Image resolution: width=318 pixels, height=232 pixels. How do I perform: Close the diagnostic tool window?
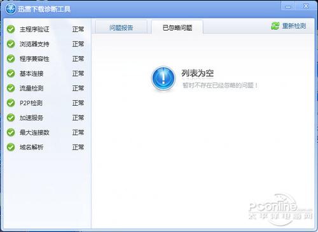[x=306, y=6]
